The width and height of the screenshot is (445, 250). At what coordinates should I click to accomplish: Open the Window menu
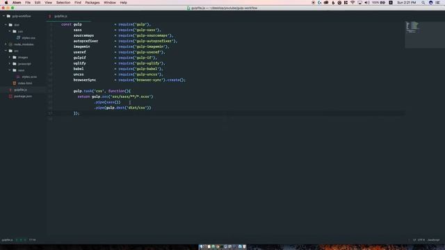click(110, 3)
